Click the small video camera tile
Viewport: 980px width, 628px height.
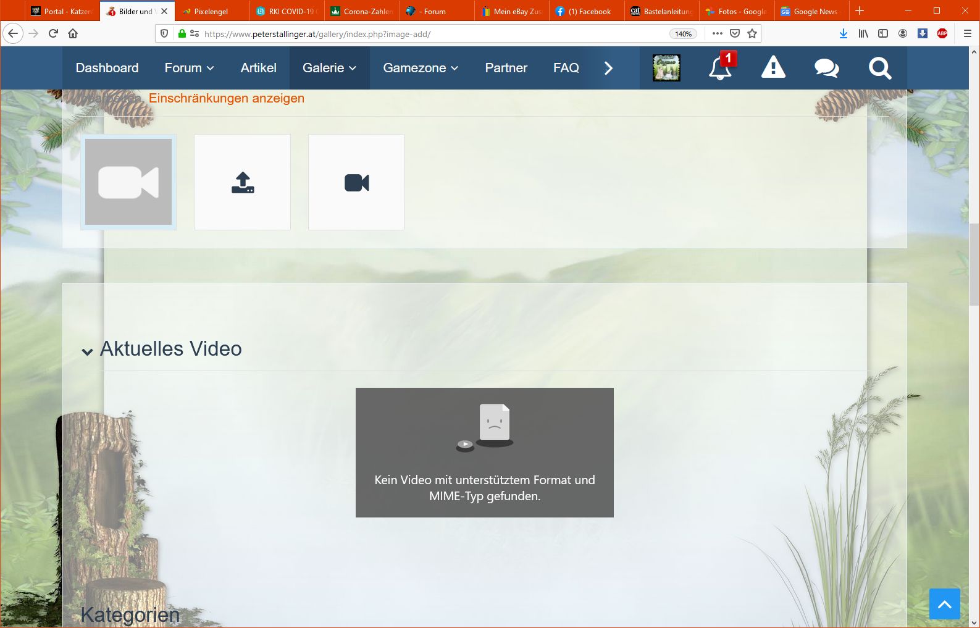pos(356,183)
